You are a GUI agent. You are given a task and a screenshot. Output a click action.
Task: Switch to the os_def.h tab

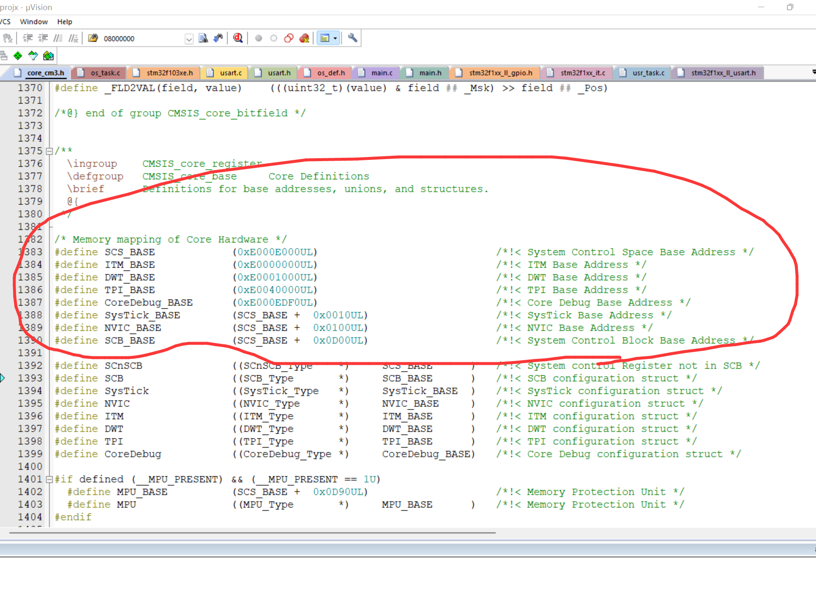326,73
